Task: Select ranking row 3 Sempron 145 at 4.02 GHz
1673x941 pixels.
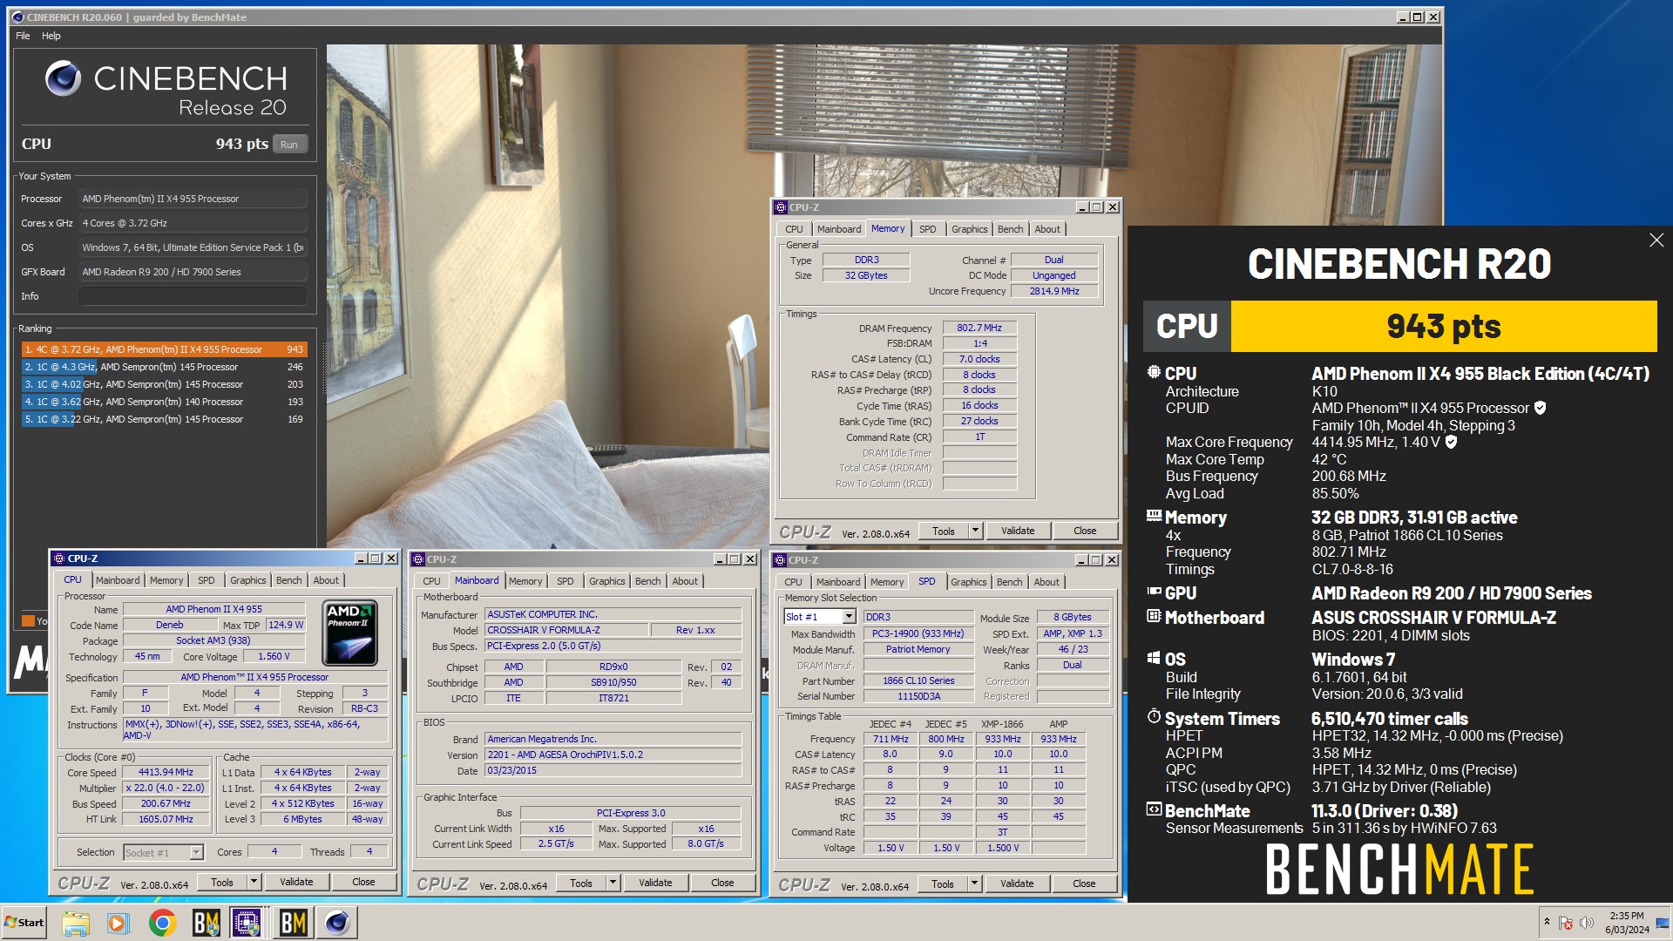Action: (x=165, y=384)
